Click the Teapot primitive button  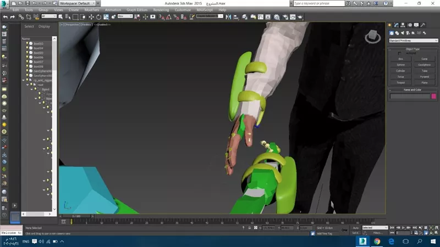[401, 83]
